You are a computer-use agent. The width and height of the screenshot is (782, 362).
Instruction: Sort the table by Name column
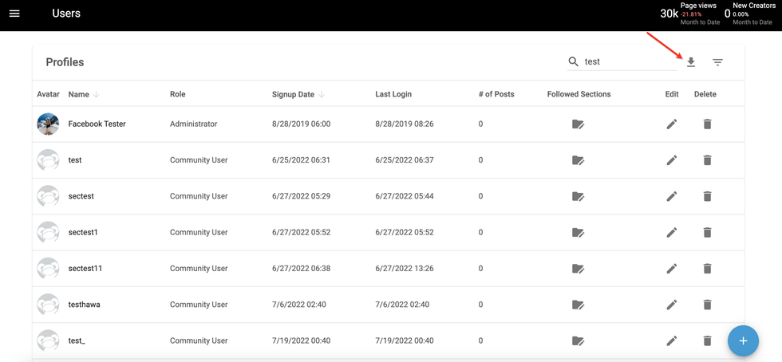coord(78,94)
